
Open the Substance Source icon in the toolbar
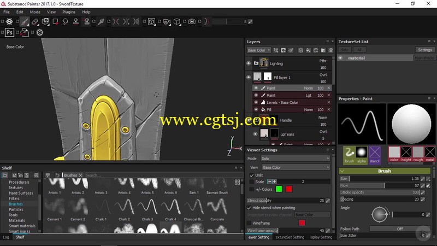pos(39,32)
